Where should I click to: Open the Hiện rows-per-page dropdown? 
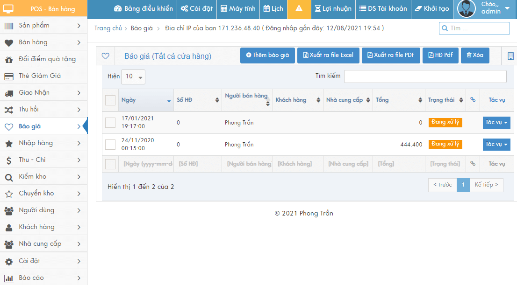point(133,76)
